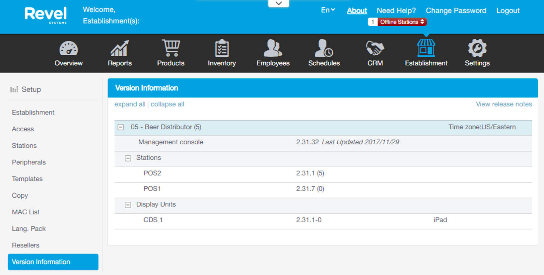This screenshot has width=544, height=275.
Task: Click the 2.31.1-0 version value
Action: 309,220
